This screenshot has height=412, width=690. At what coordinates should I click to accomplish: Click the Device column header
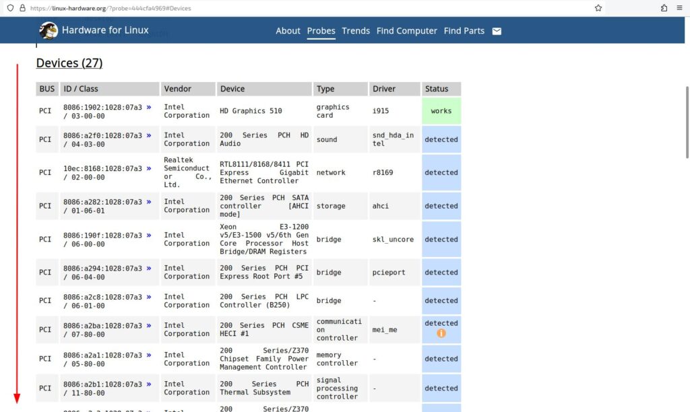264,89
